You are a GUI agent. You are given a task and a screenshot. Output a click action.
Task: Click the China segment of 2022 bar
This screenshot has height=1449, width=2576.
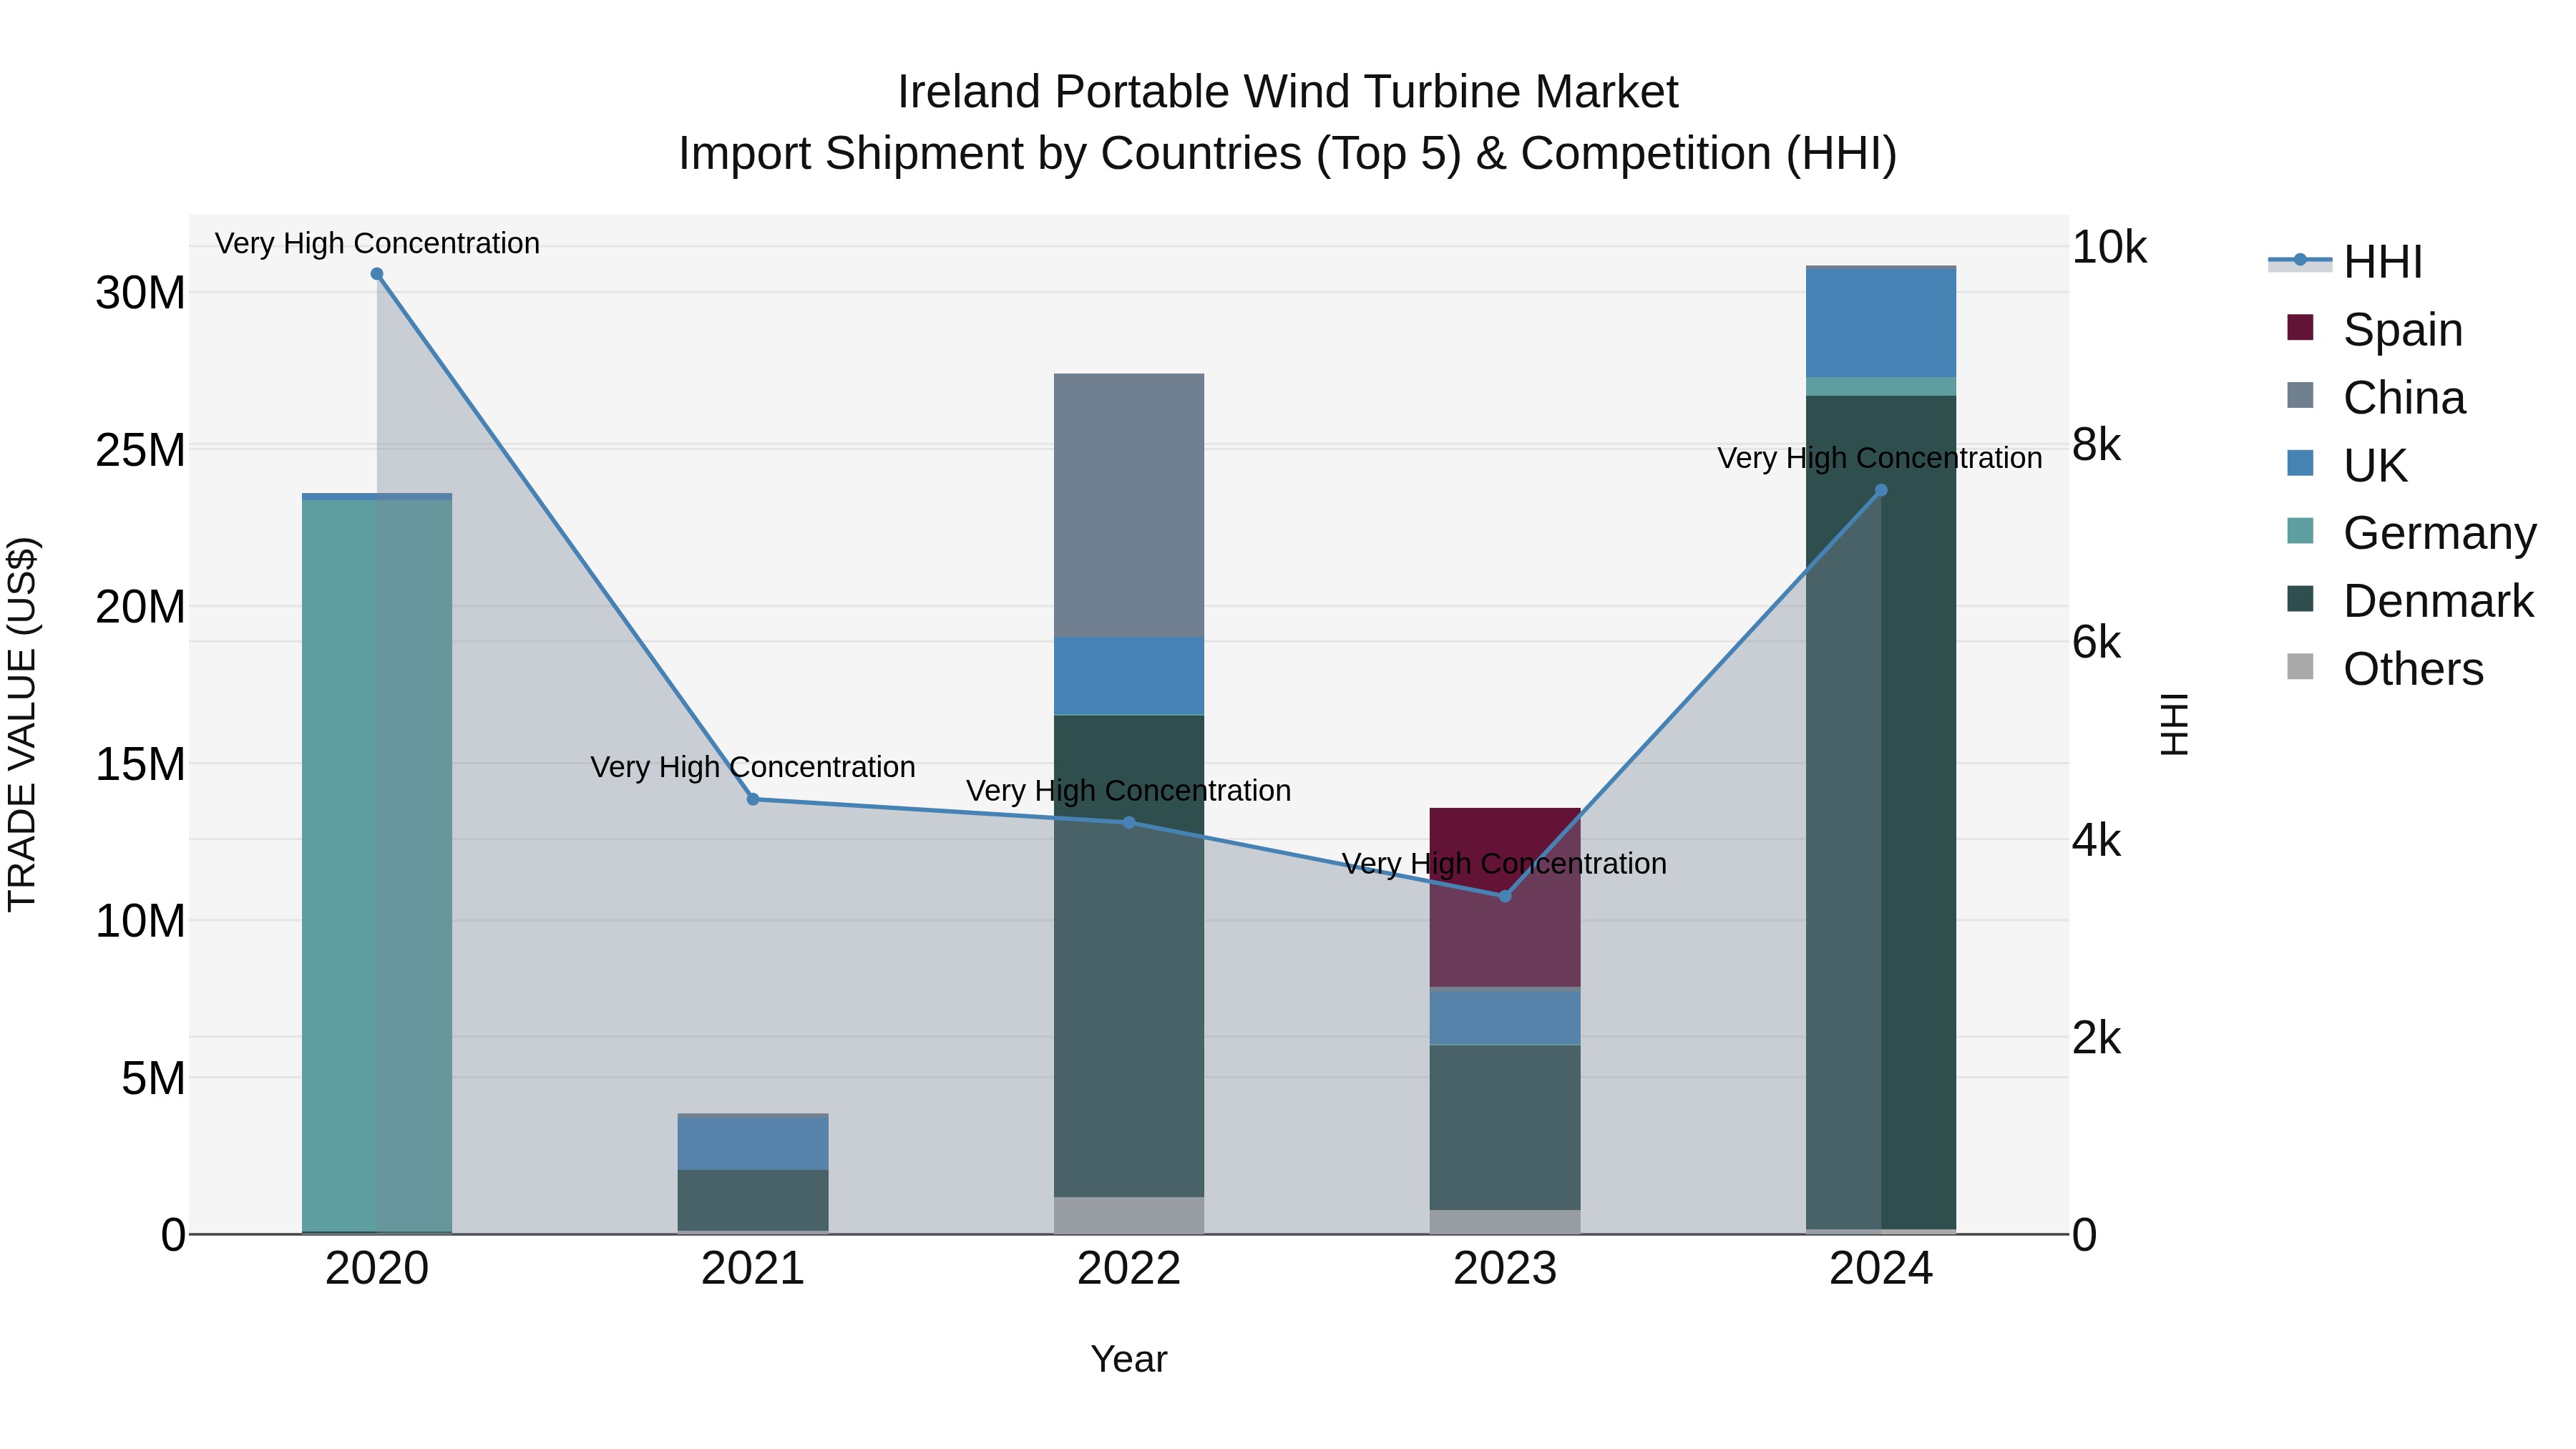[1129, 505]
